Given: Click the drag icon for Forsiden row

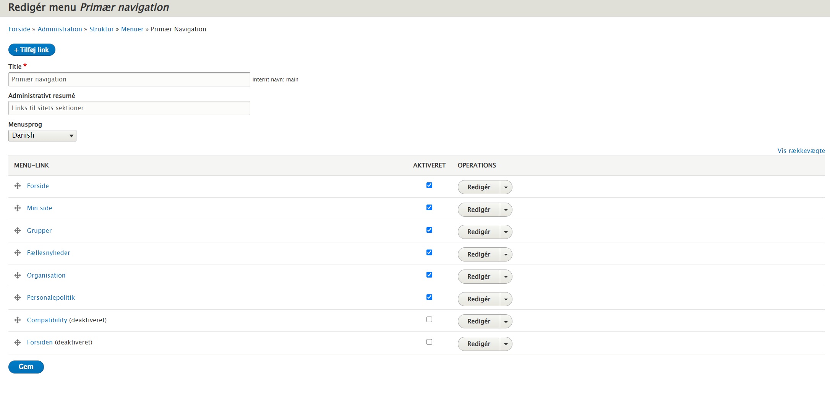Looking at the screenshot, I should [x=18, y=343].
